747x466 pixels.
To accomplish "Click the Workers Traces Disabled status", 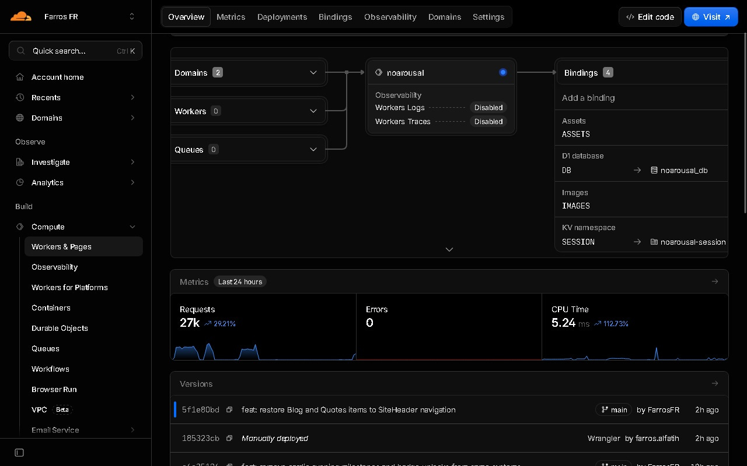I will tap(488, 121).
